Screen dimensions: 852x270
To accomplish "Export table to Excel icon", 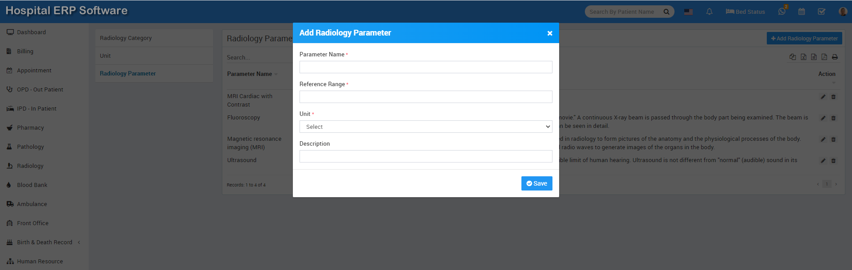I will 803,57.
